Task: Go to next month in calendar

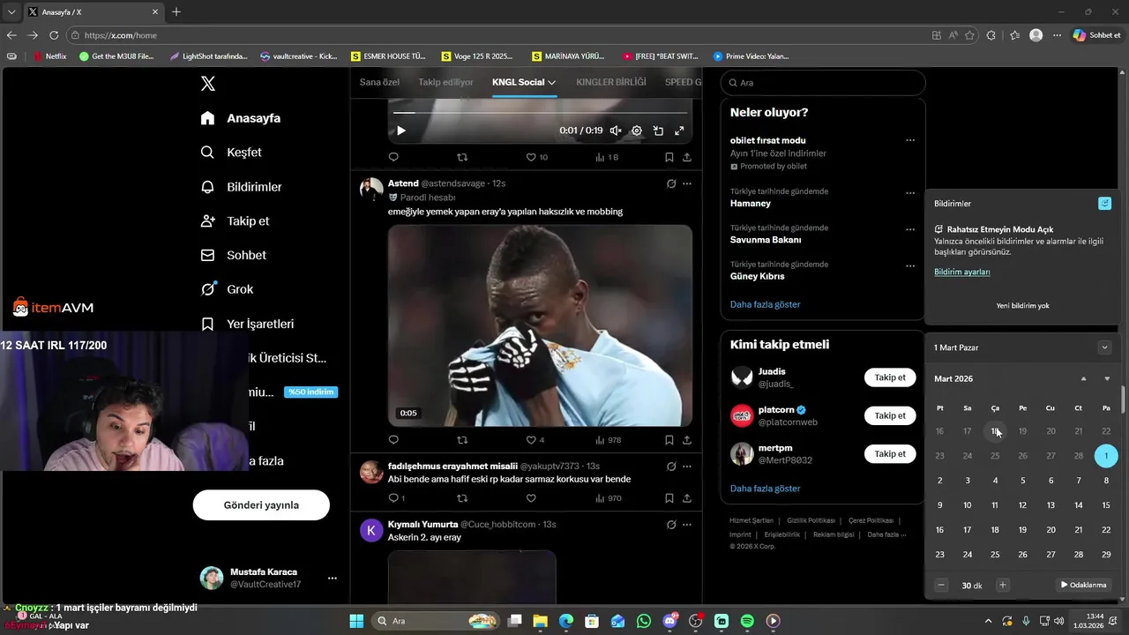Action: pyautogui.click(x=1107, y=378)
